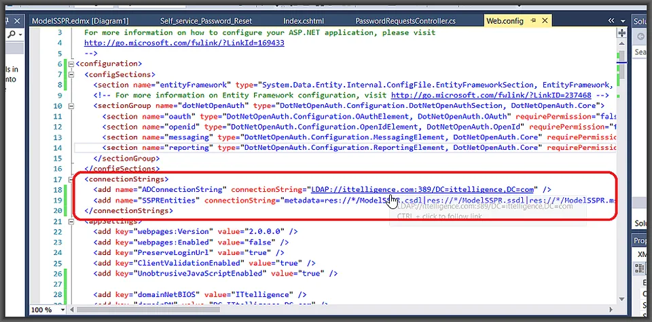Switch to Self_service_Password_Reset tab
The width and height of the screenshot is (652, 322).
206,21
